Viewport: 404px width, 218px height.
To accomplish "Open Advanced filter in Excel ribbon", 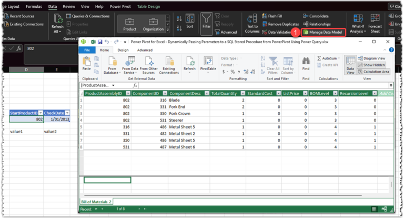I will 226,32.
